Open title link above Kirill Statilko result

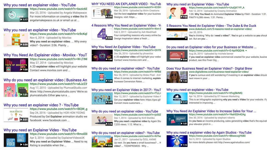[125, 111]
